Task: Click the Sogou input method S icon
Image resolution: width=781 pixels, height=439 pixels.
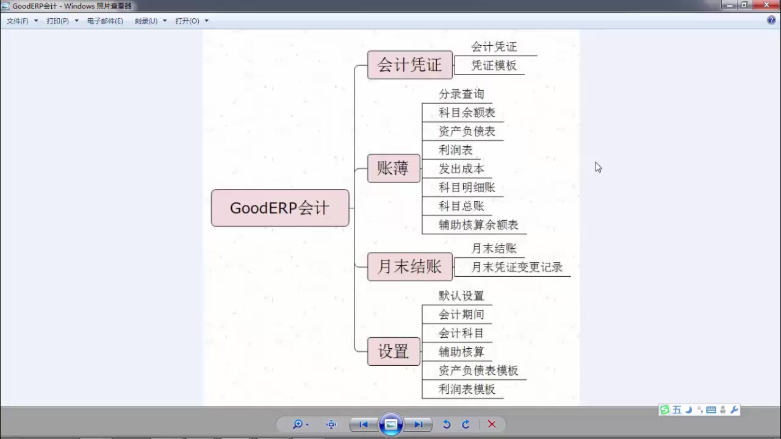Action: pos(664,410)
